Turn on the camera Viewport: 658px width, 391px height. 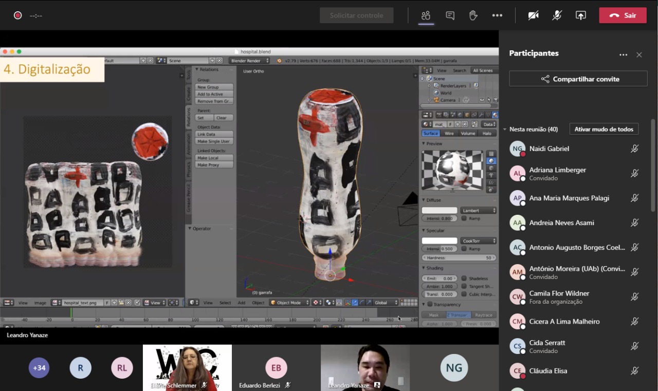tap(534, 15)
